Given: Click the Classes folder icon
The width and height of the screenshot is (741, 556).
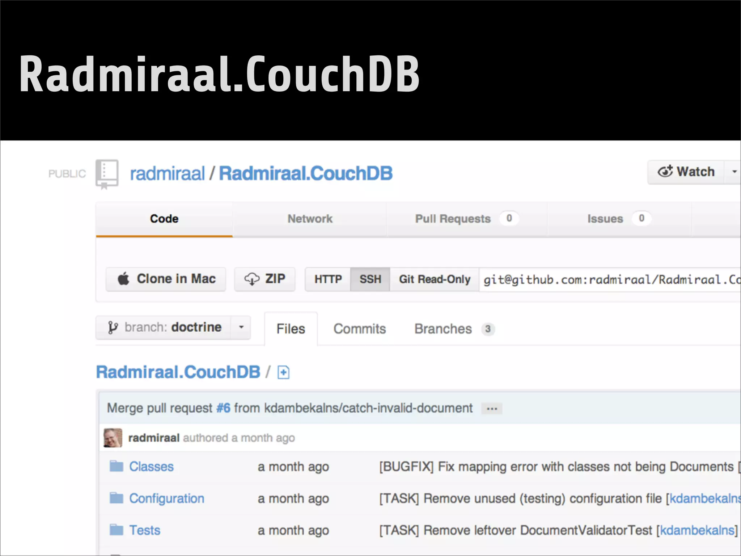Looking at the screenshot, I should 117,466.
